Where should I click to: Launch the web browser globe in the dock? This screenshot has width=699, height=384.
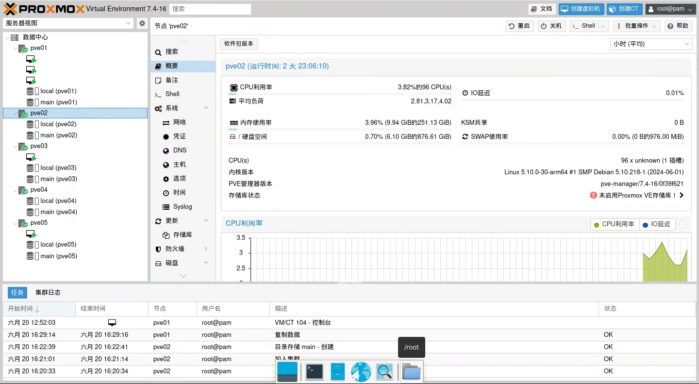(361, 372)
